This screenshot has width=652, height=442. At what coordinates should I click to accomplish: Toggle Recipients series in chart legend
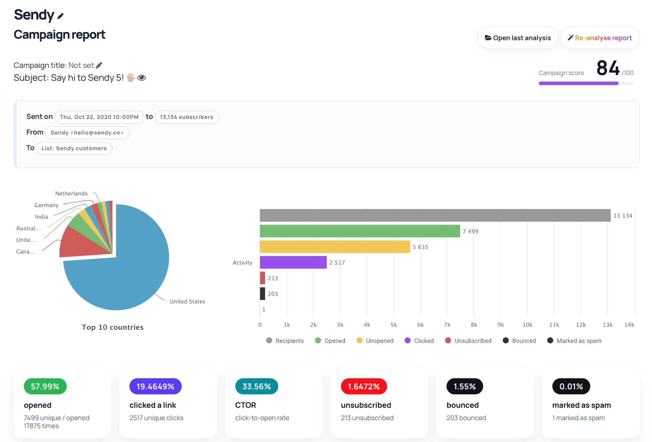[x=285, y=341]
